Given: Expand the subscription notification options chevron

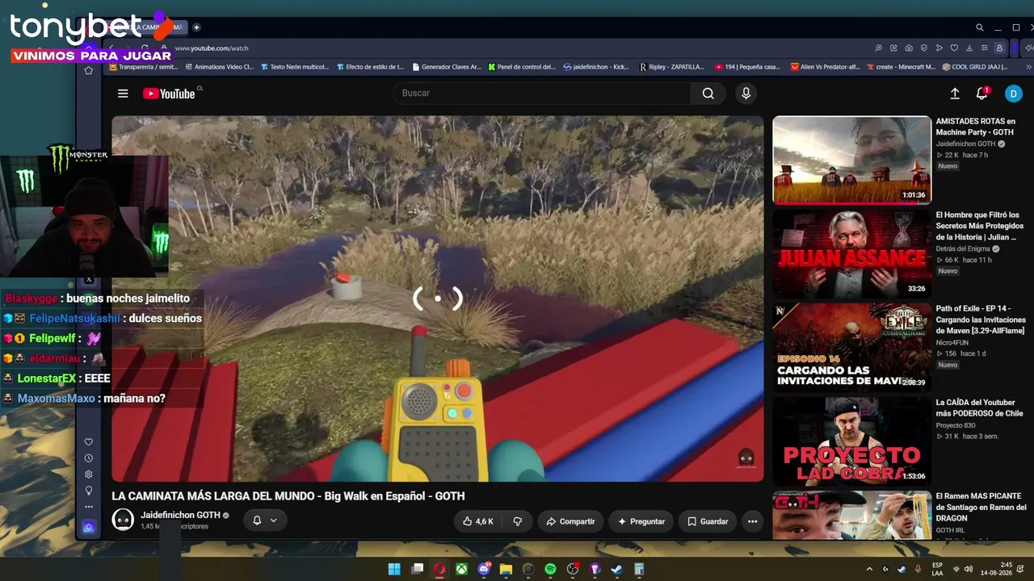Looking at the screenshot, I should point(273,520).
